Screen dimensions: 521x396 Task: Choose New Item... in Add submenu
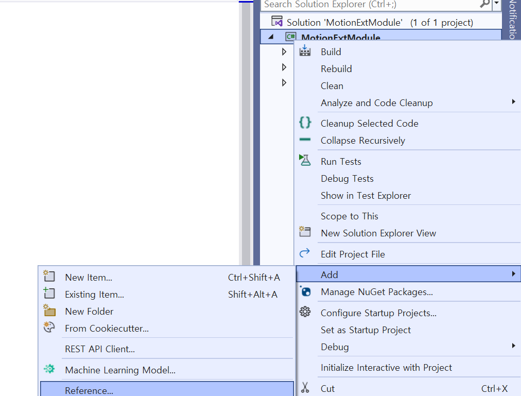pyautogui.click(x=167, y=277)
